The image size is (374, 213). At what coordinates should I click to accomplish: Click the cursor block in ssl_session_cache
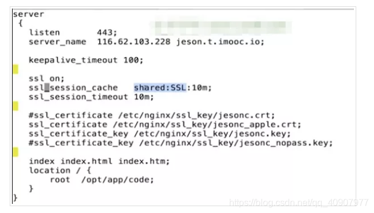[47, 88]
